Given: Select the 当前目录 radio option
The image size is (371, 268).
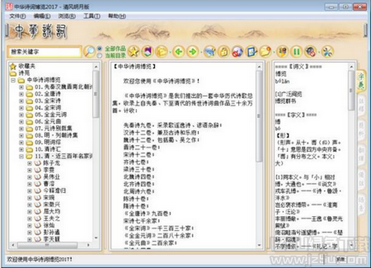Looking at the screenshot, I should click(x=100, y=55).
